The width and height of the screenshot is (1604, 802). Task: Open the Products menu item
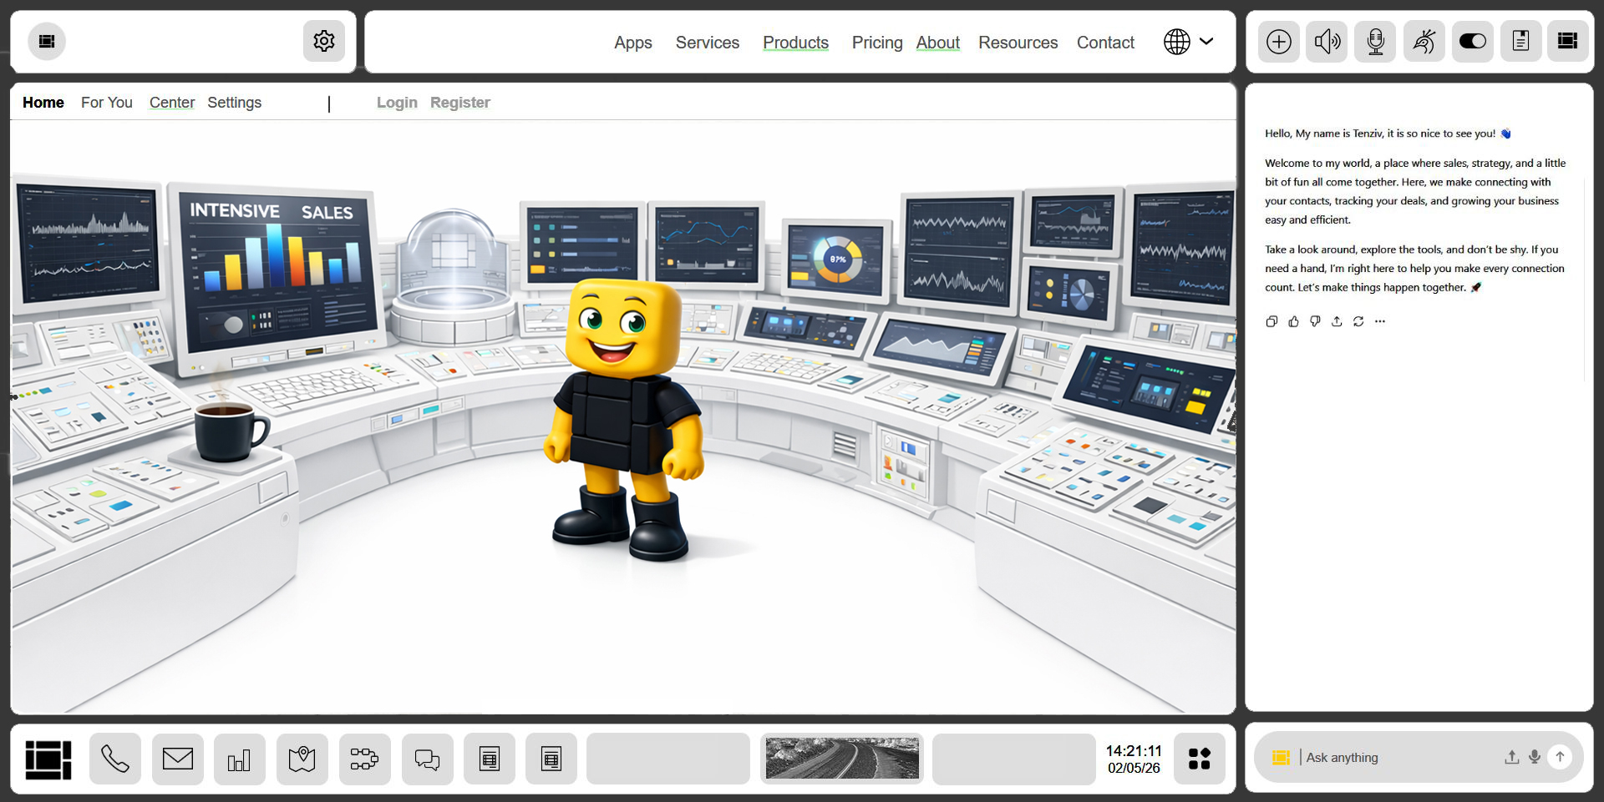[795, 43]
